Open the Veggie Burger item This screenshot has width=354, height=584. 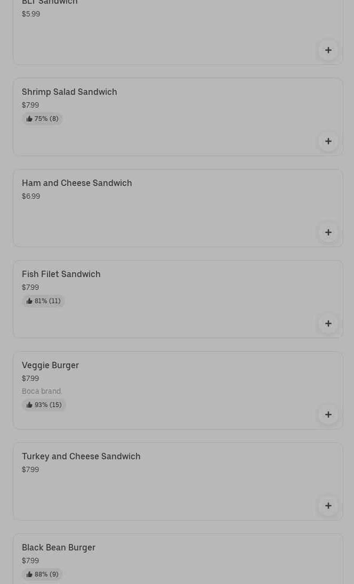point(50,365)
